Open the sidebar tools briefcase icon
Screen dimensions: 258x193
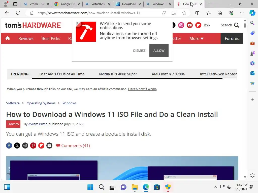click(252, 43)
